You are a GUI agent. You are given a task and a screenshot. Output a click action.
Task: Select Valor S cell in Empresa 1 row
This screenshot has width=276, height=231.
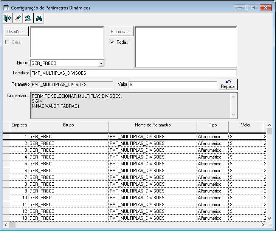246,137
